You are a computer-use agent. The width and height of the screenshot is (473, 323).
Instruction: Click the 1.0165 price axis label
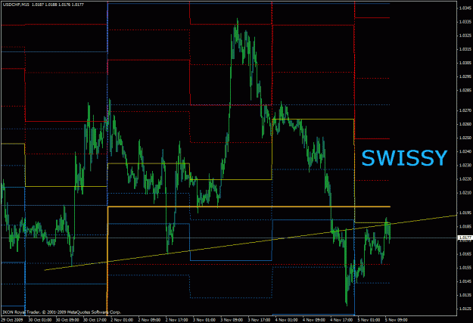click(465, 254)
